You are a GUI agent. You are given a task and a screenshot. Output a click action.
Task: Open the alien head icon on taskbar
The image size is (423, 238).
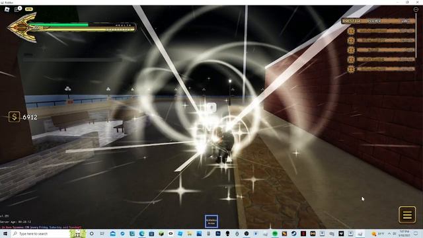[227, 233]
